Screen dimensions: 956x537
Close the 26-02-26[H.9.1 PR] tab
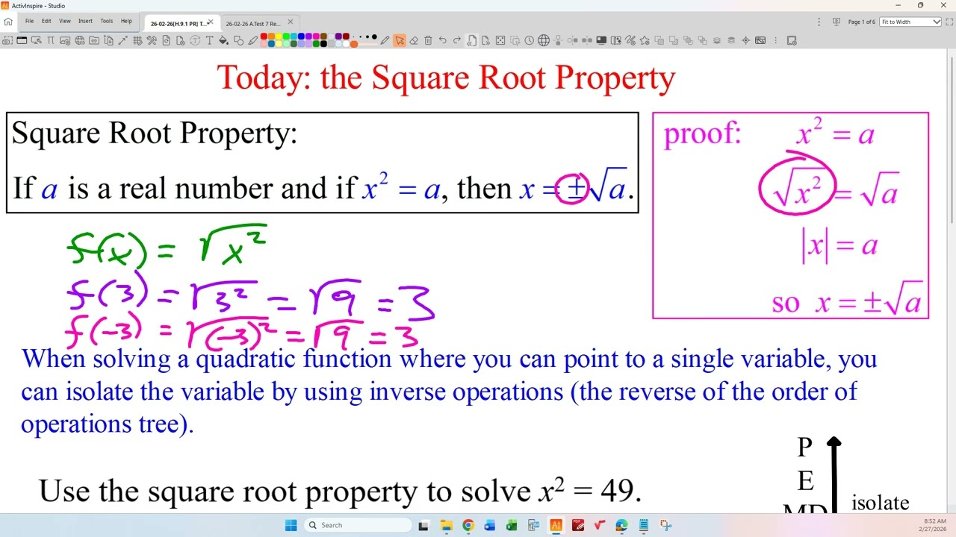[210, 22]
